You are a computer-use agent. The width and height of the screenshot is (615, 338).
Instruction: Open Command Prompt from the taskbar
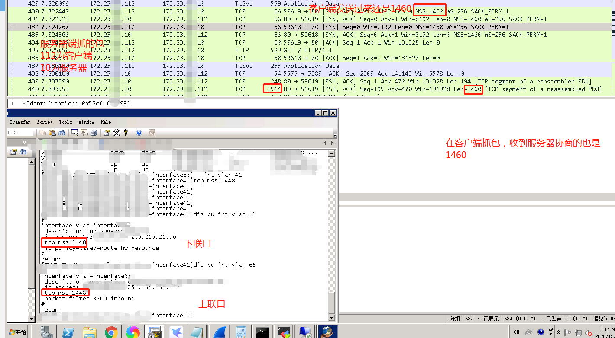(x=263, y=332)
